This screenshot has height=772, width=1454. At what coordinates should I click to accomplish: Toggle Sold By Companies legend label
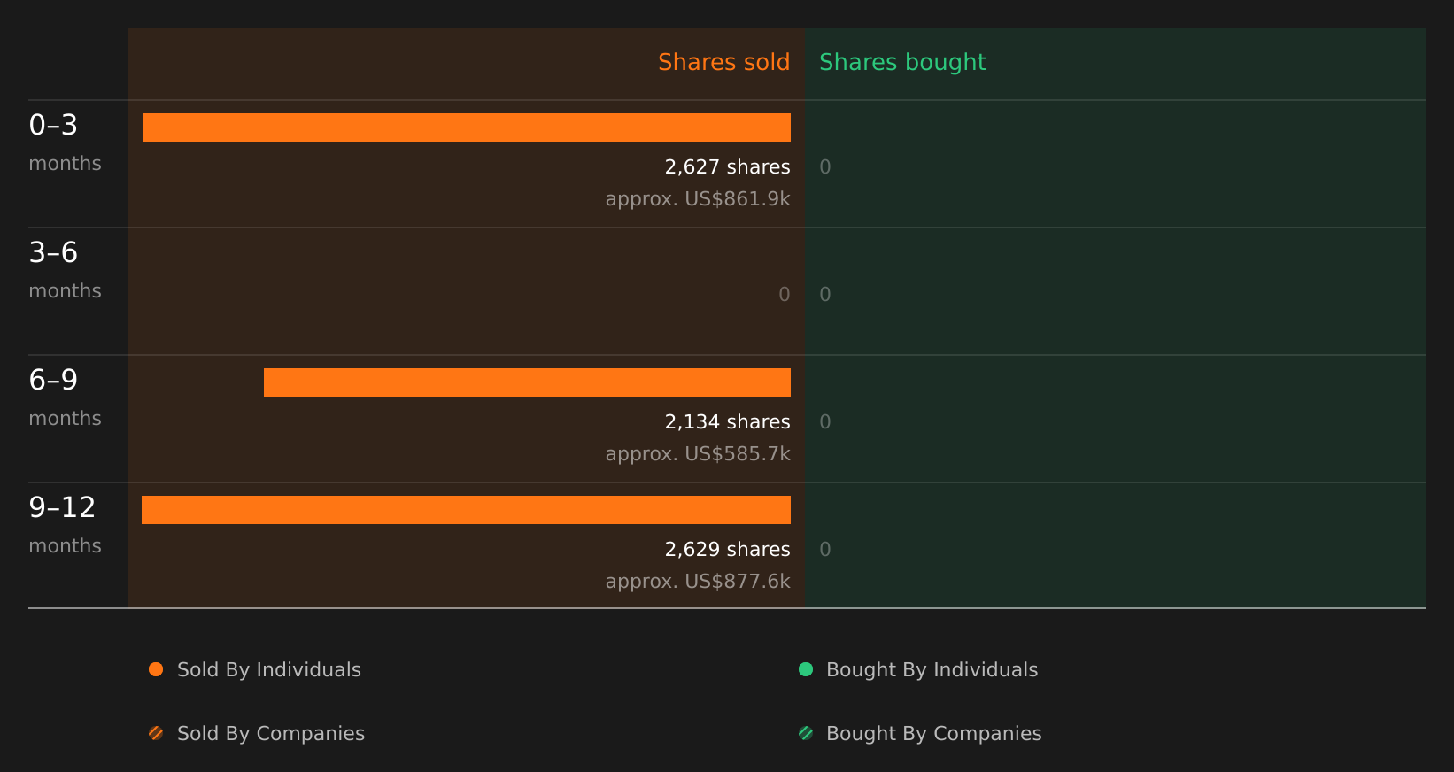(x=271, y=733)
